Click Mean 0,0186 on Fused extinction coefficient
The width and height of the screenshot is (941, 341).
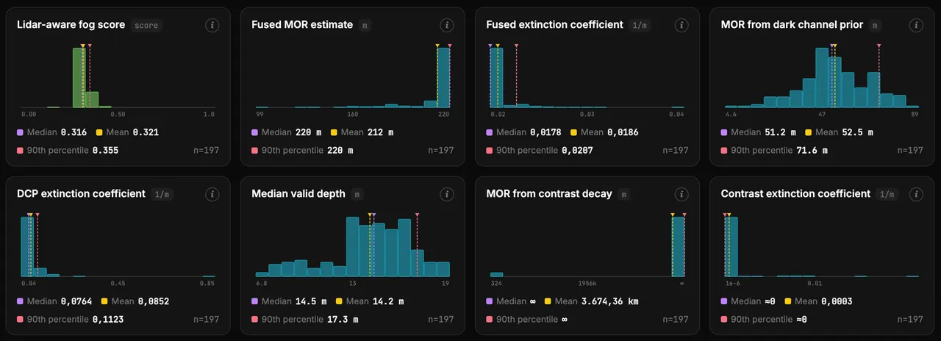click(623, 132)
